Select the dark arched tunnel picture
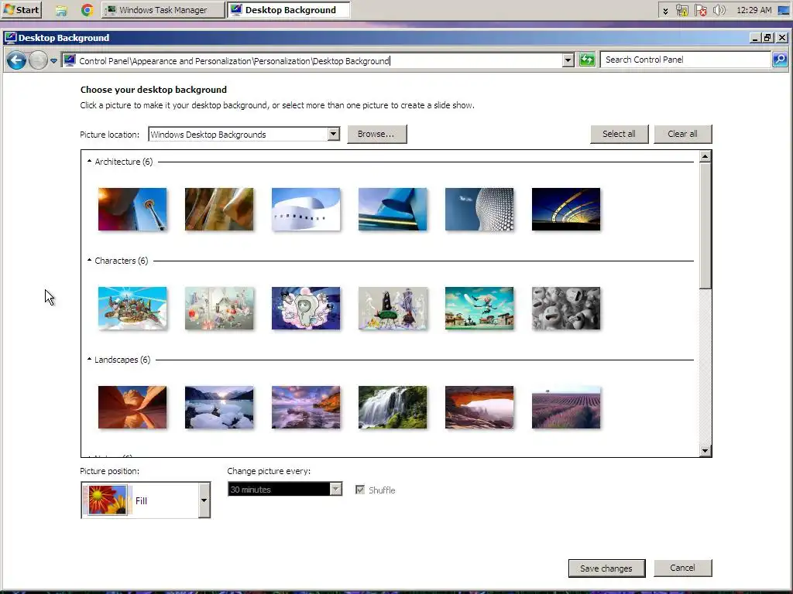Viewport: 793px width, 594px height. click(x=566, y=210)
